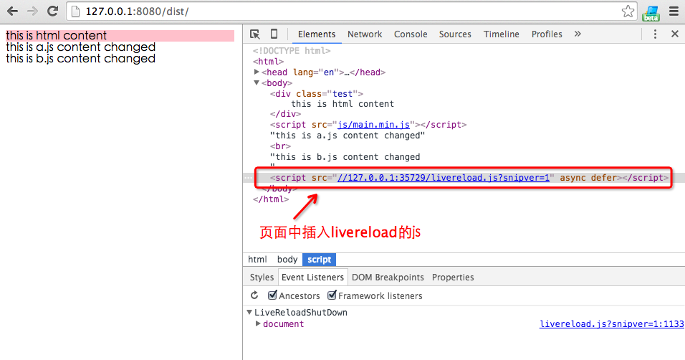Collapse the LiveReloadShutDown listener group

[249, 313]
